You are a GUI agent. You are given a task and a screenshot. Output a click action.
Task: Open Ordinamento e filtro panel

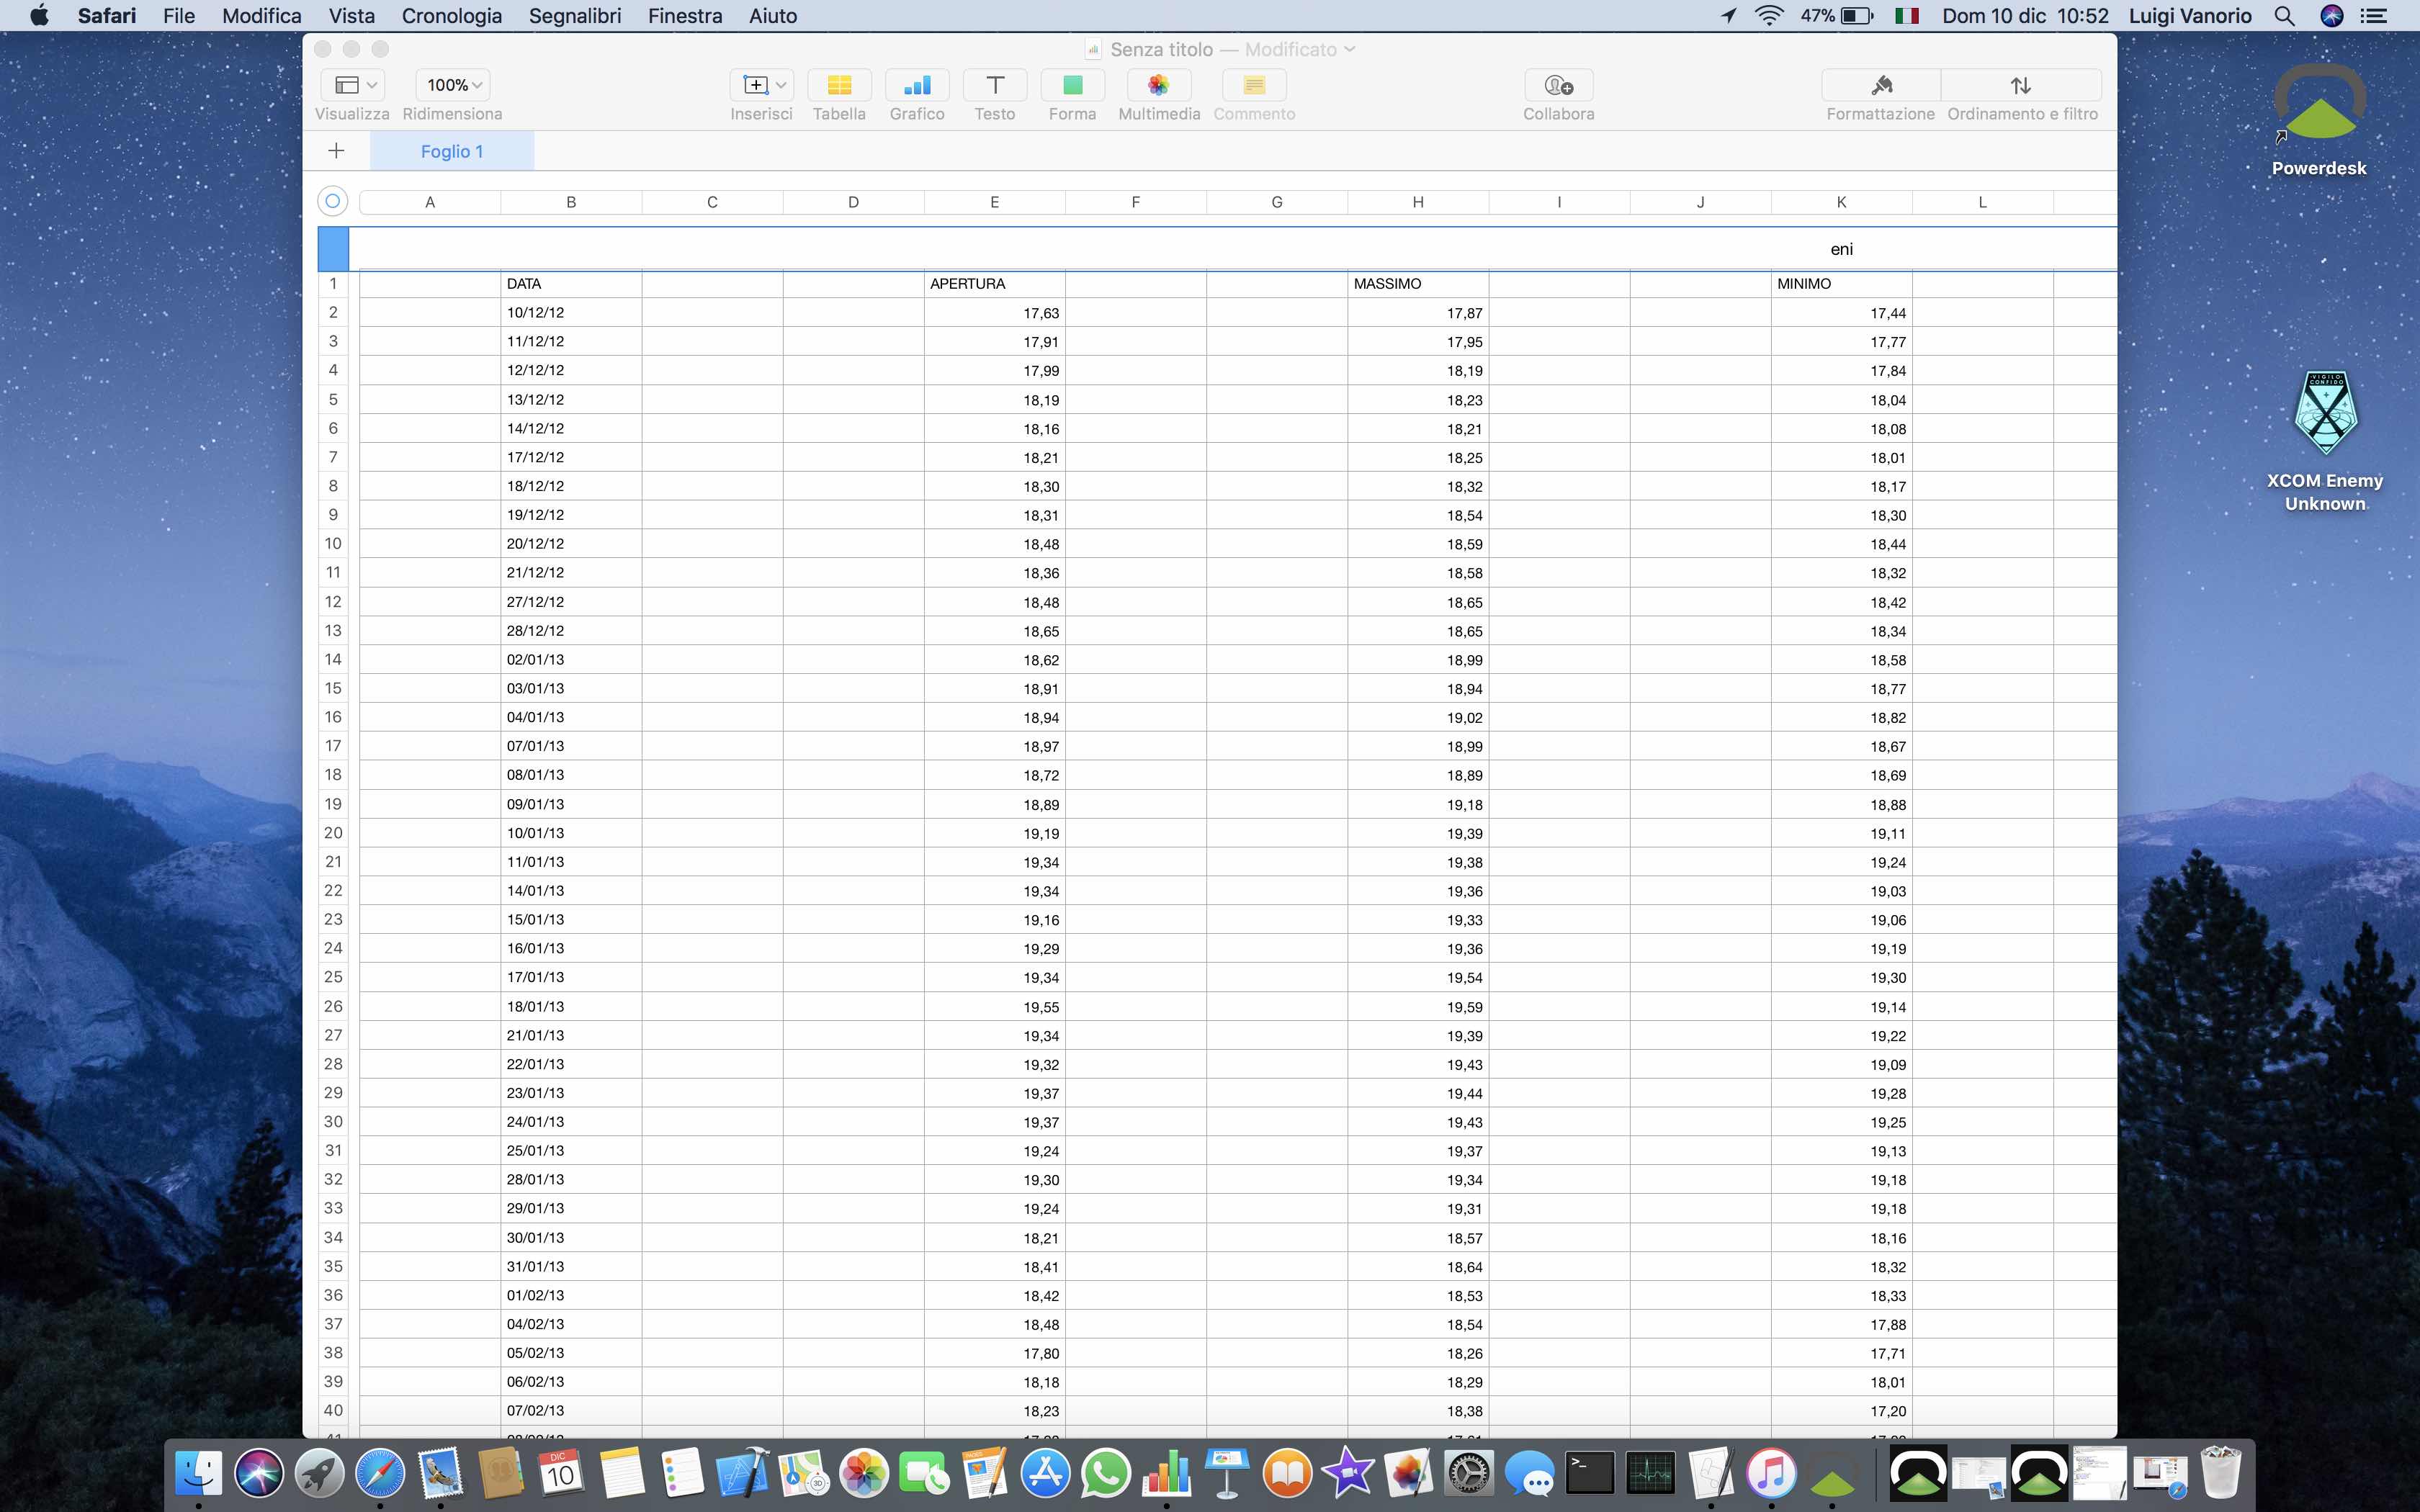[x=2022, y=95]
